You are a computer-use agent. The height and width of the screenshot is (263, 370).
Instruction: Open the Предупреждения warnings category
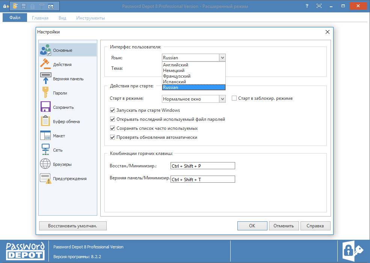point(68,178)
